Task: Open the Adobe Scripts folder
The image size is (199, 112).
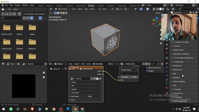Action: pos(7,44)
